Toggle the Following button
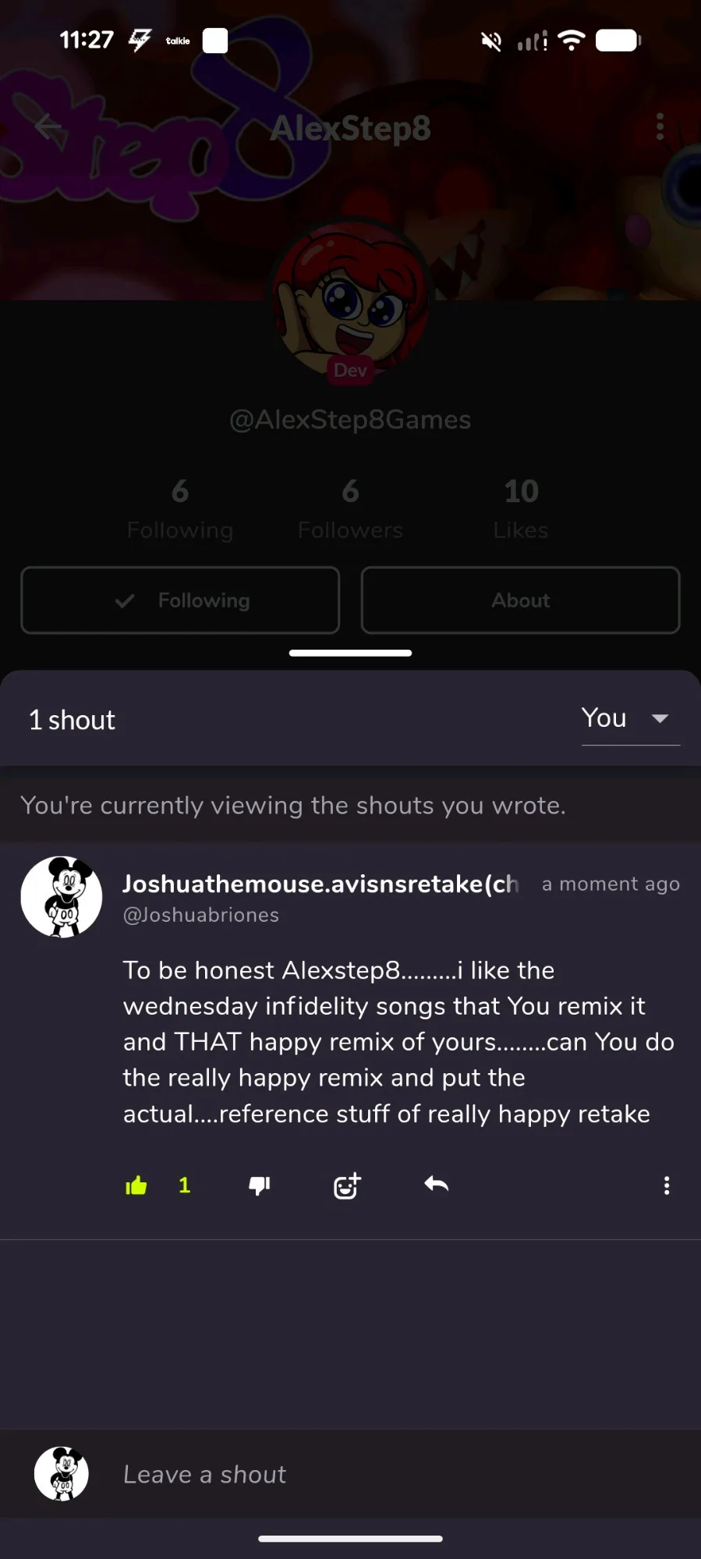Viewport: 701px width, 1559px height. coord(180,601)
